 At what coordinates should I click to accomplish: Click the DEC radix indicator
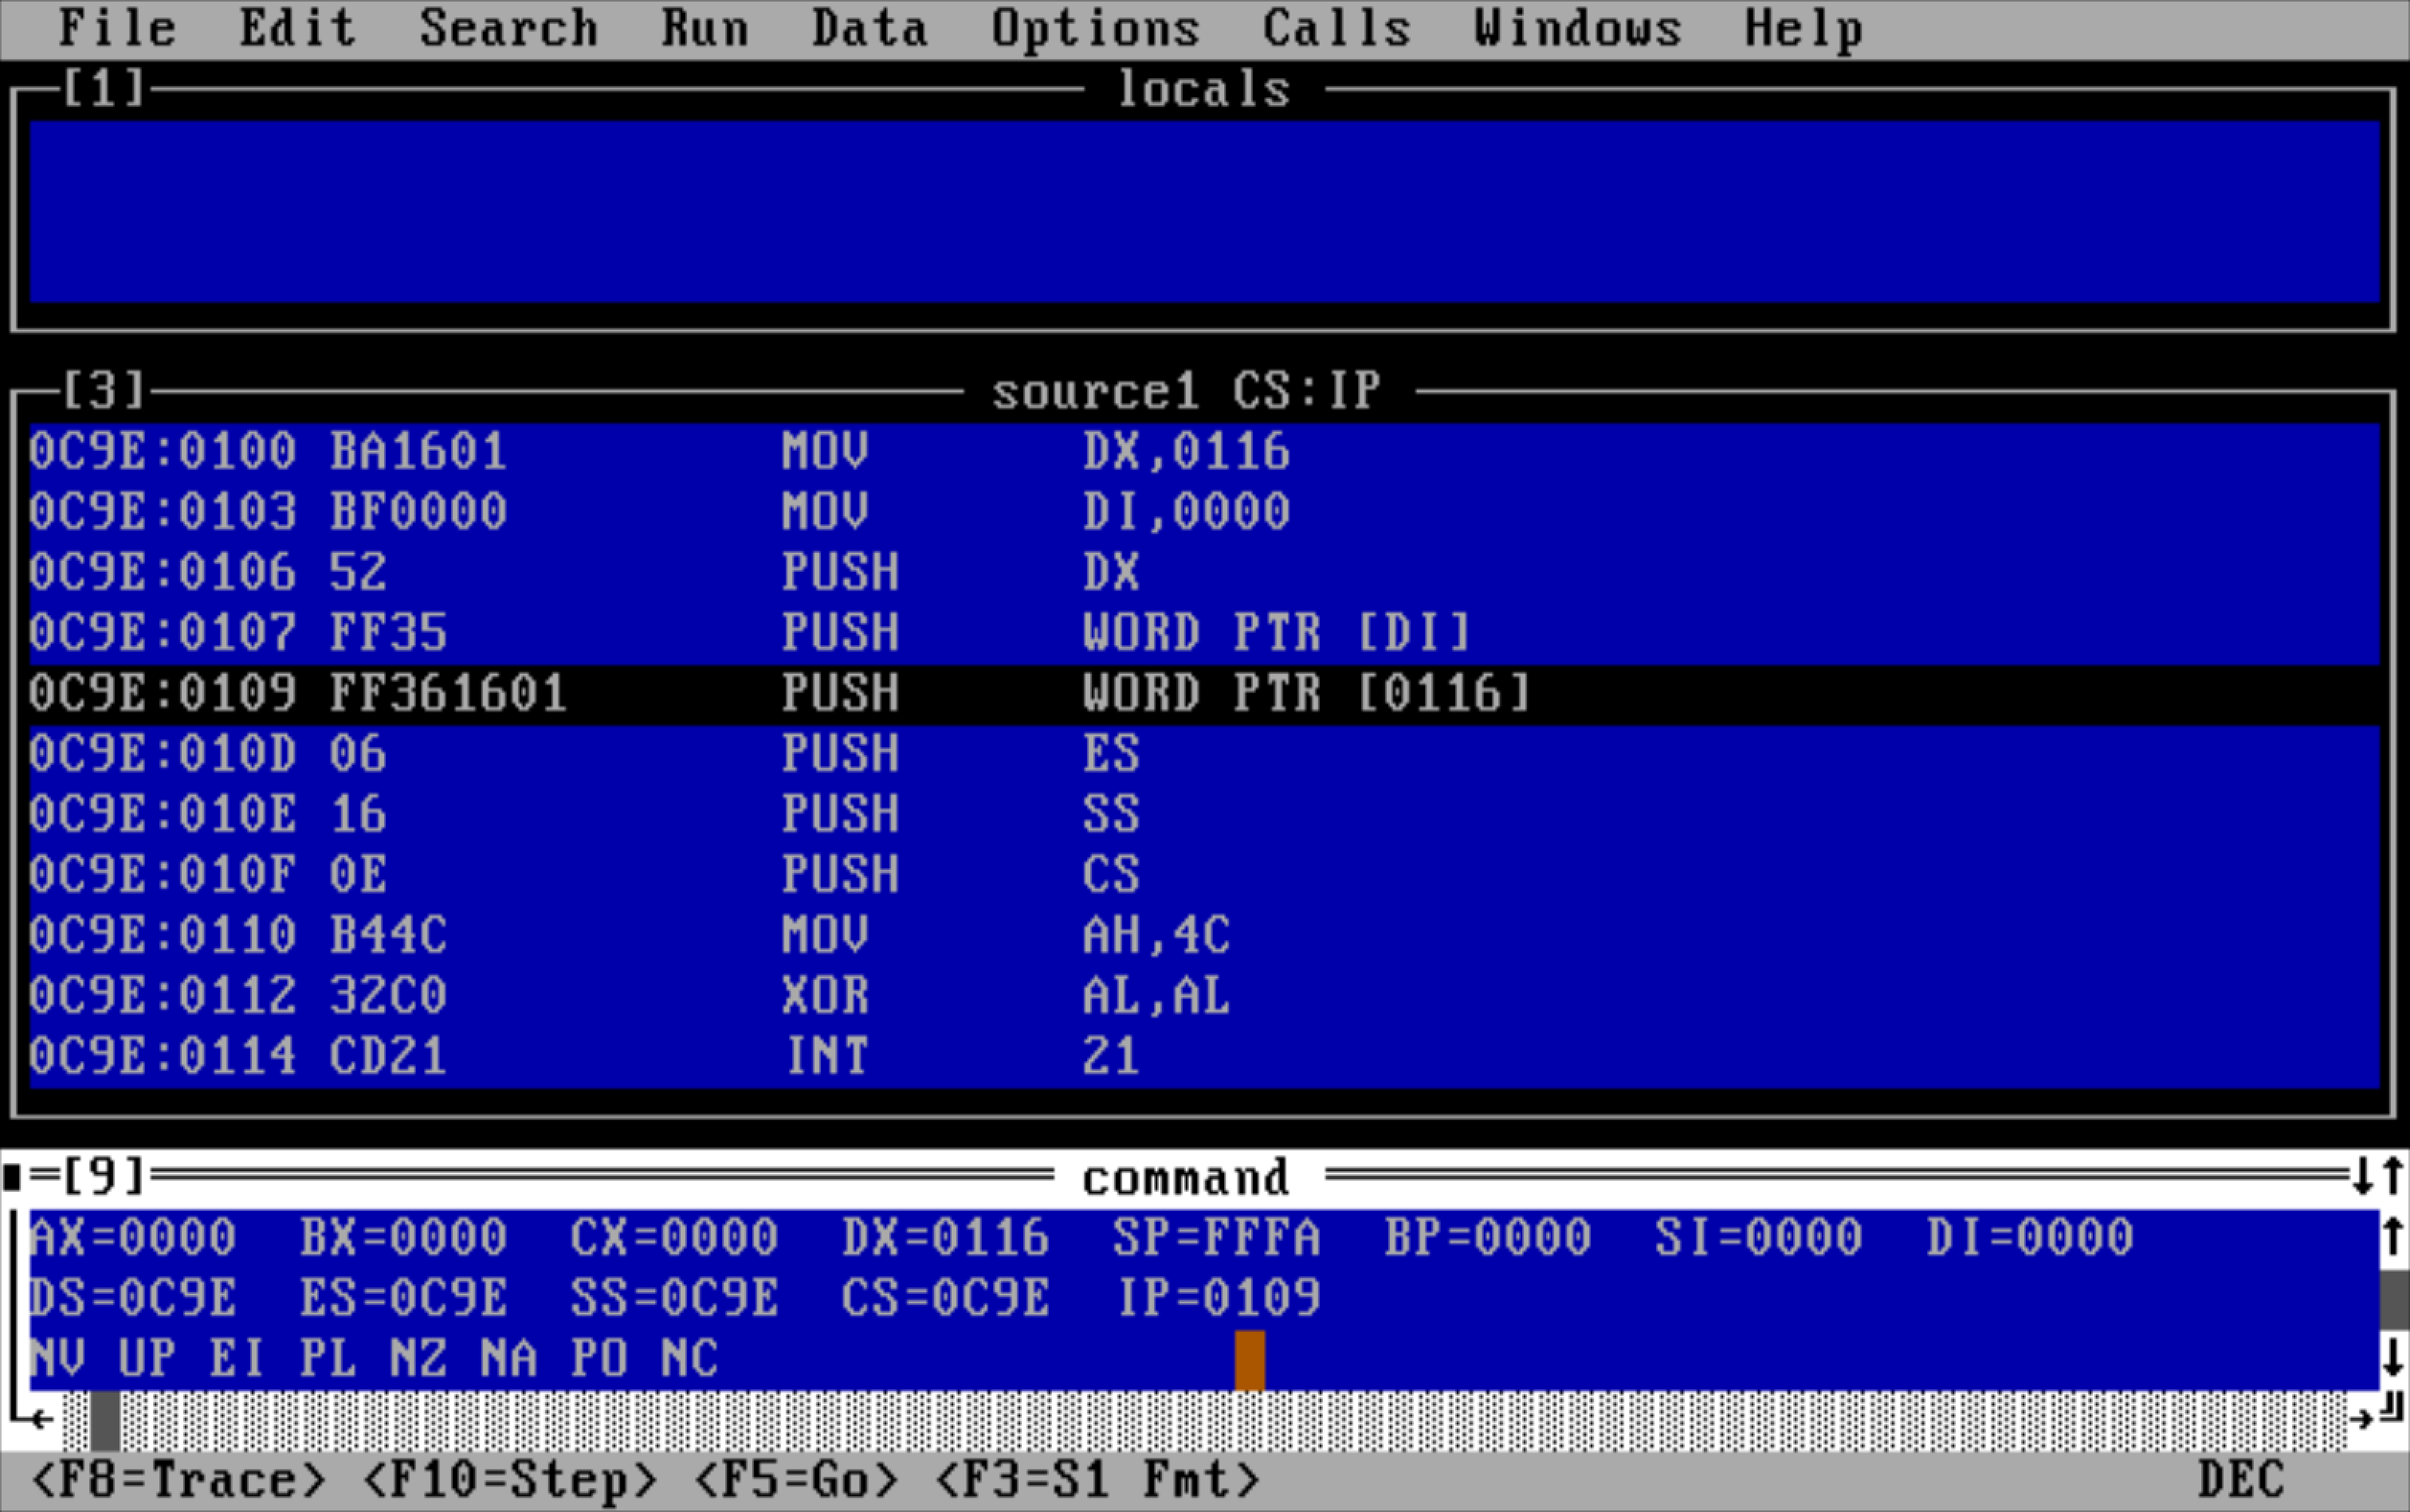coord(2242,1480)
